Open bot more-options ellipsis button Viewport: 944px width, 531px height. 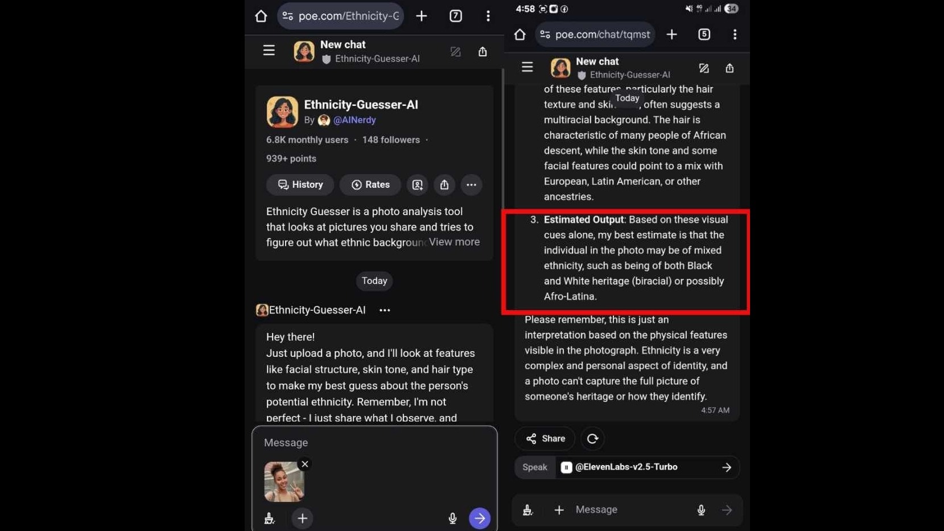(x=471, y=184)
